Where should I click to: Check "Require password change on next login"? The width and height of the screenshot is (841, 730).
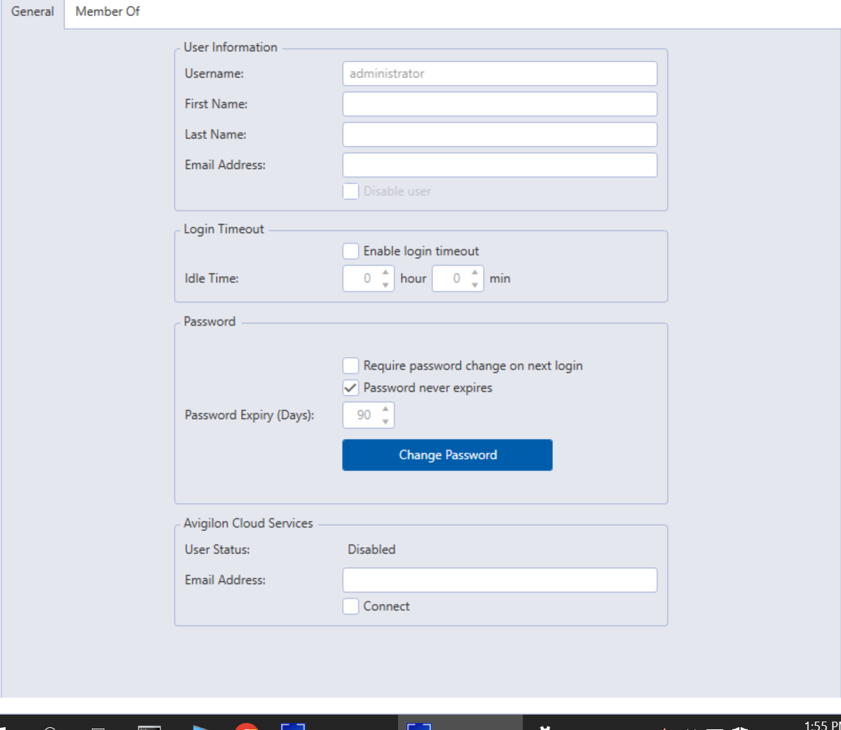pos(350,365)
